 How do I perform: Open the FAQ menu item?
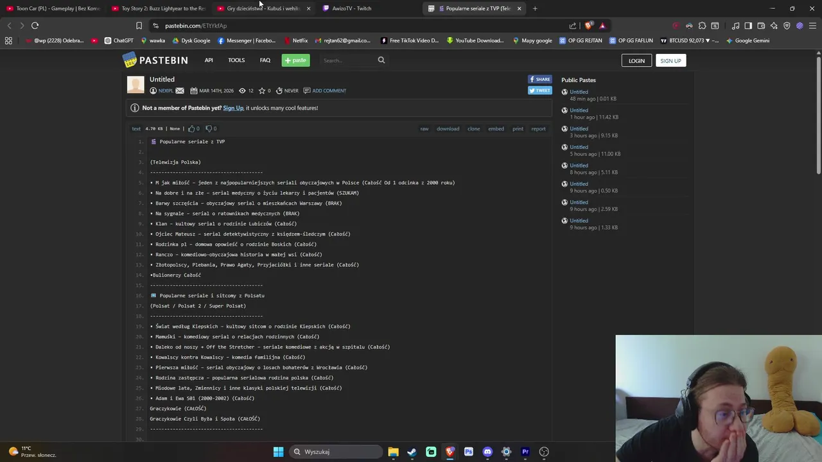click(x=265, y=60)
